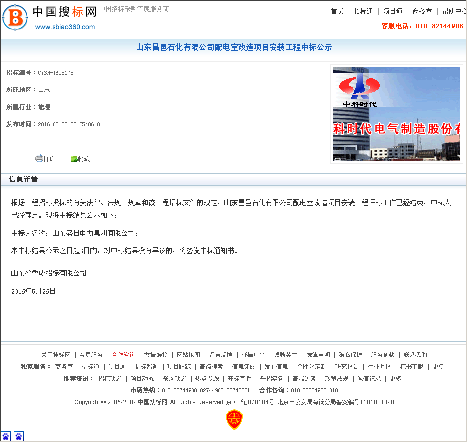Click the first blue paw icon bottom-left
This screenshot has width=467, height=442.
[6, 436]
